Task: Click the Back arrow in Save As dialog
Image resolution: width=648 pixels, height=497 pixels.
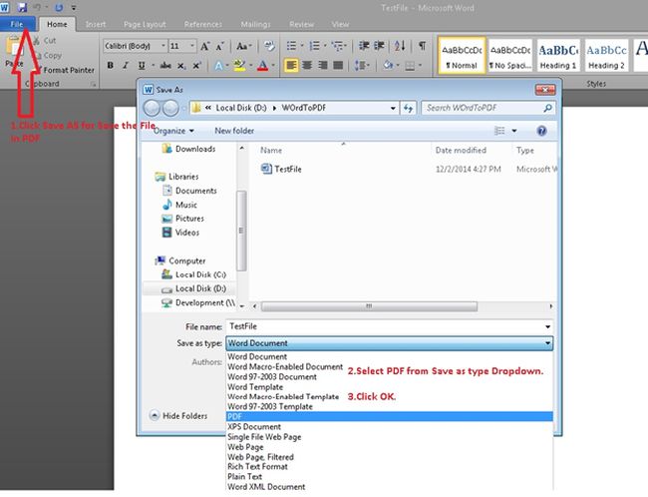Action: tap(152, 109)
